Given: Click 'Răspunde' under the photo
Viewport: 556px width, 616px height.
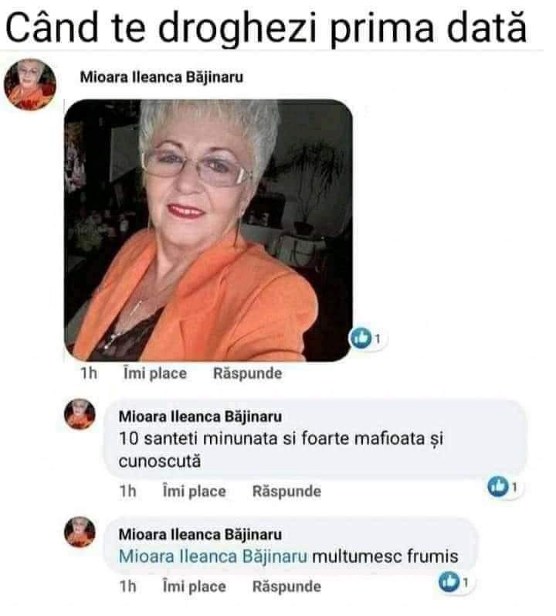Looking at the screenshot, I should pos(248,373).
